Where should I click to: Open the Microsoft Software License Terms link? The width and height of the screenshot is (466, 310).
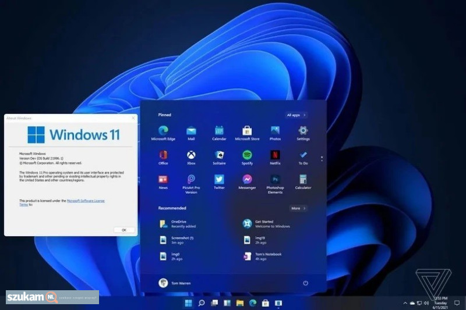click(62, 202)
